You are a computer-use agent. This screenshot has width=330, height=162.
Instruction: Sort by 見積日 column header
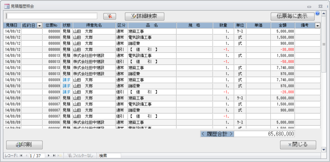coord(12,25)
